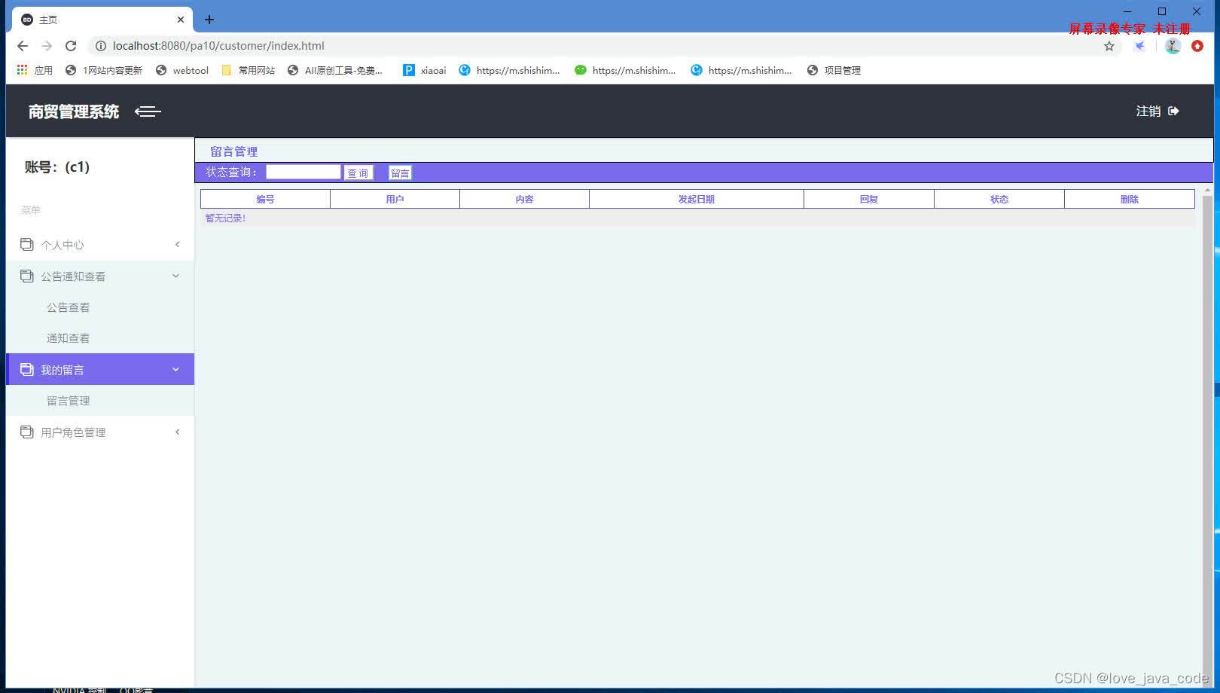This screenshot has height=693, width=1220.
Task: Collapse the 公告通知查看 menu chevron
Action: click(175, 276)
